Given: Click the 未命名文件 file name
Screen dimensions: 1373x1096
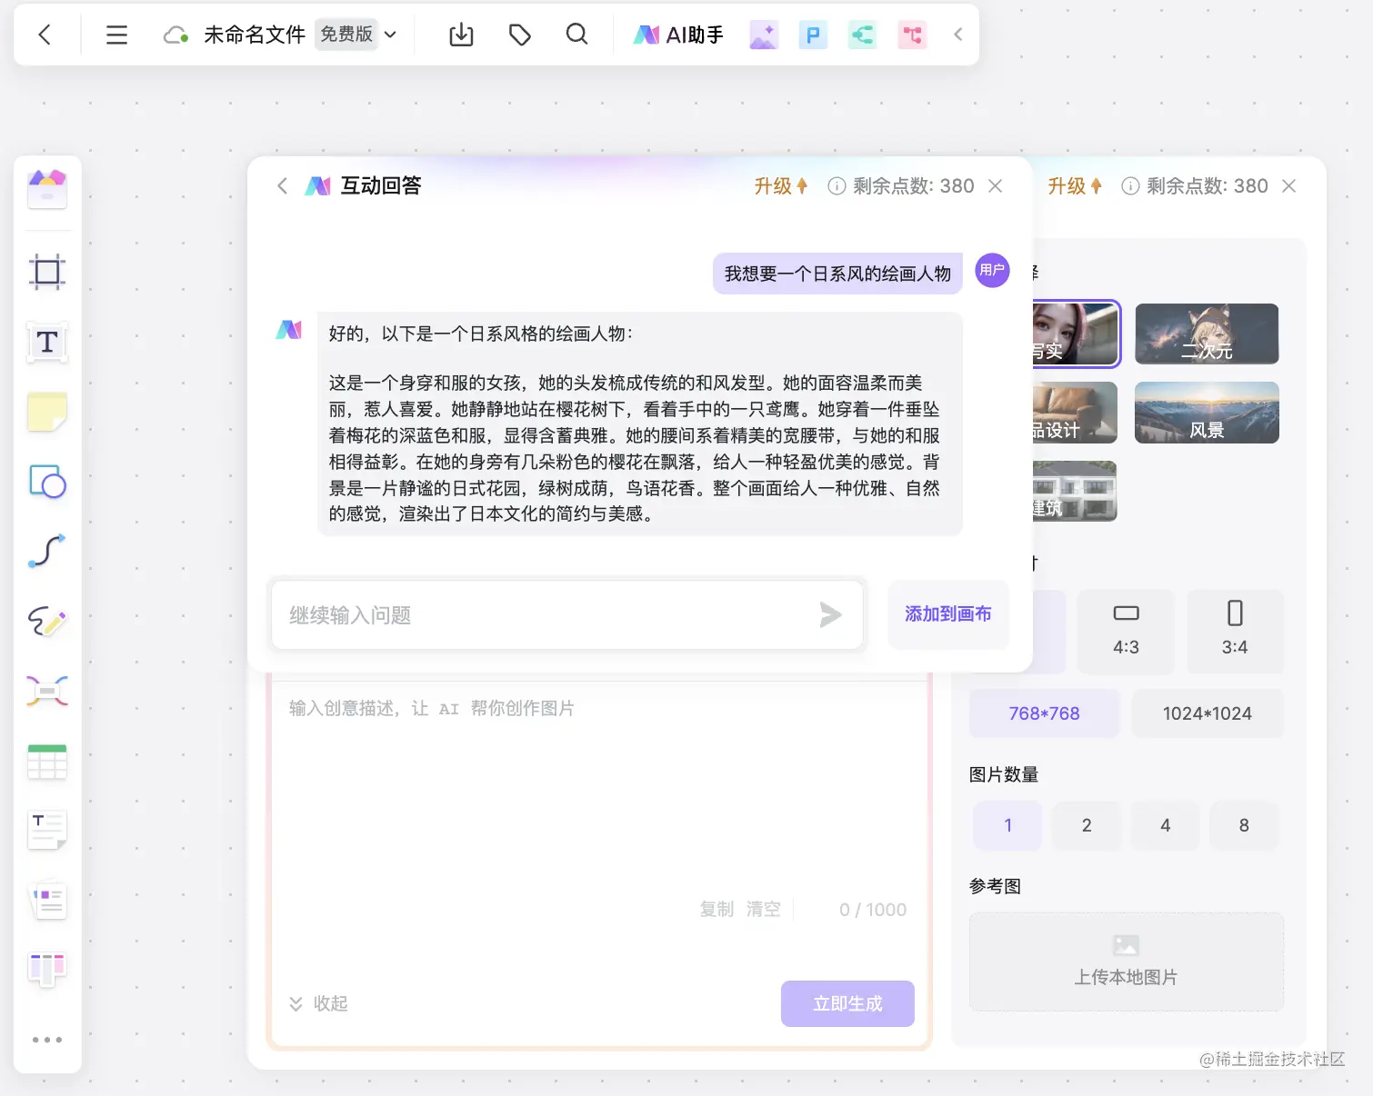Looking at the screenshot, I should 254,35.
